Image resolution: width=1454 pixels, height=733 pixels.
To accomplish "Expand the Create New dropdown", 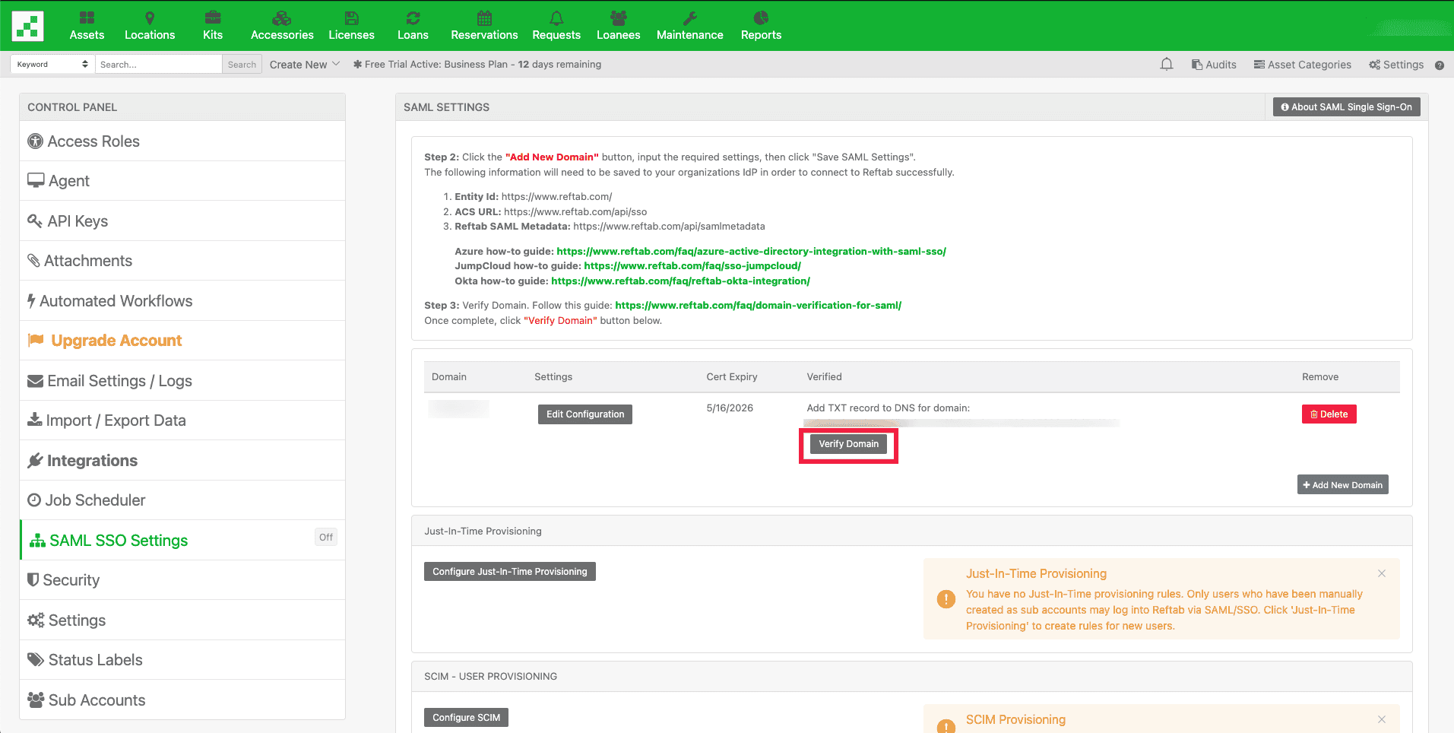I will 305,65.
